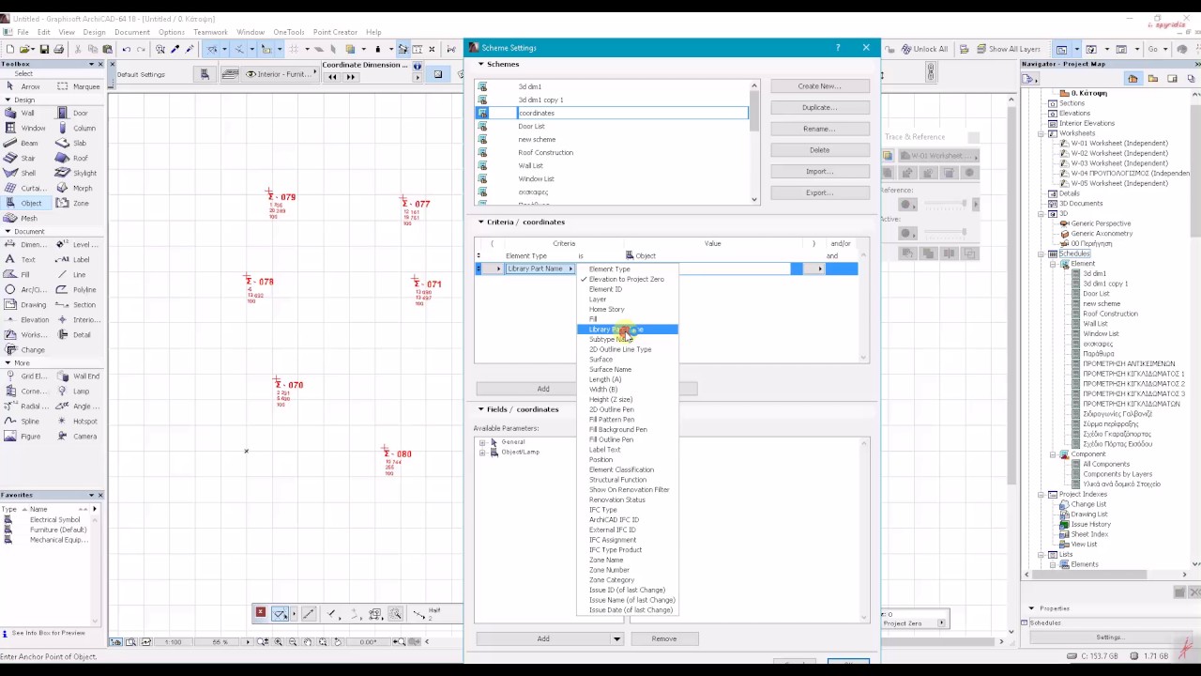The height and width of the screenshot is (676, 1201).
Task: Select the Column tool in Toolbox
Action: (x=77, y=128)
